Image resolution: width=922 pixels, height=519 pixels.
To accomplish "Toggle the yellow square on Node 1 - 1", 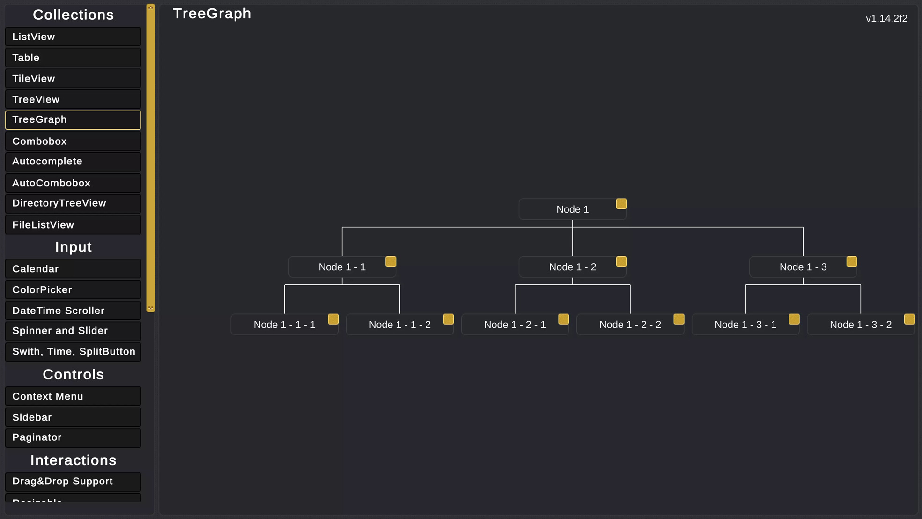I will (x=391, y=261).
